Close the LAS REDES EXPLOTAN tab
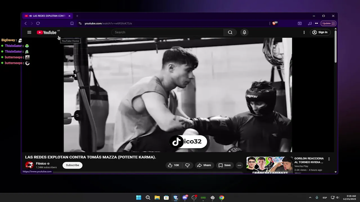The width and height of the screenshot is (360, 202). pyautogui.click(x=69, y=16)
